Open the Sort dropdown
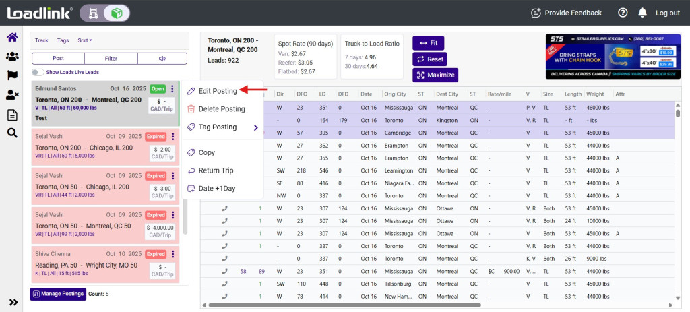 point(84,40)
